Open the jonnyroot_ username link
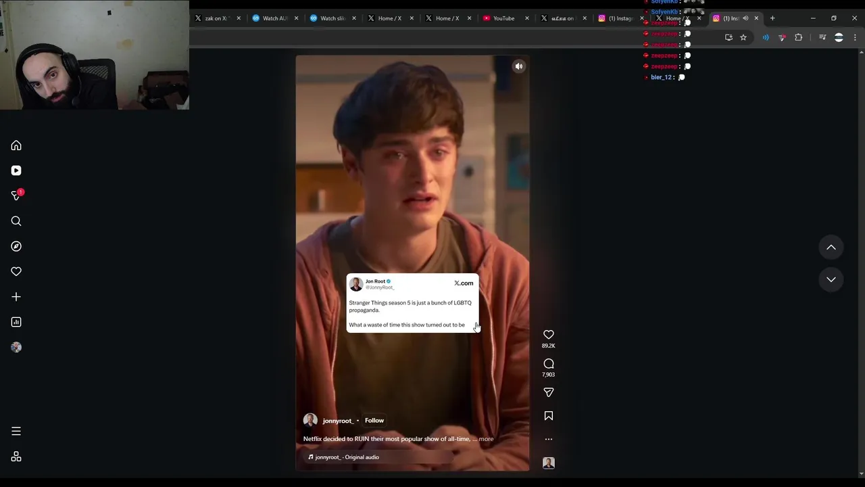865x487 pixels. [338, 421]
